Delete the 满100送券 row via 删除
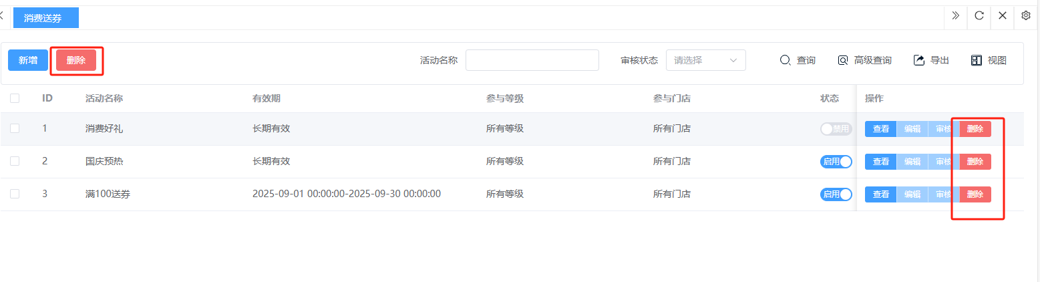Screen dimensions: 1040x282 tap(975, 194)
